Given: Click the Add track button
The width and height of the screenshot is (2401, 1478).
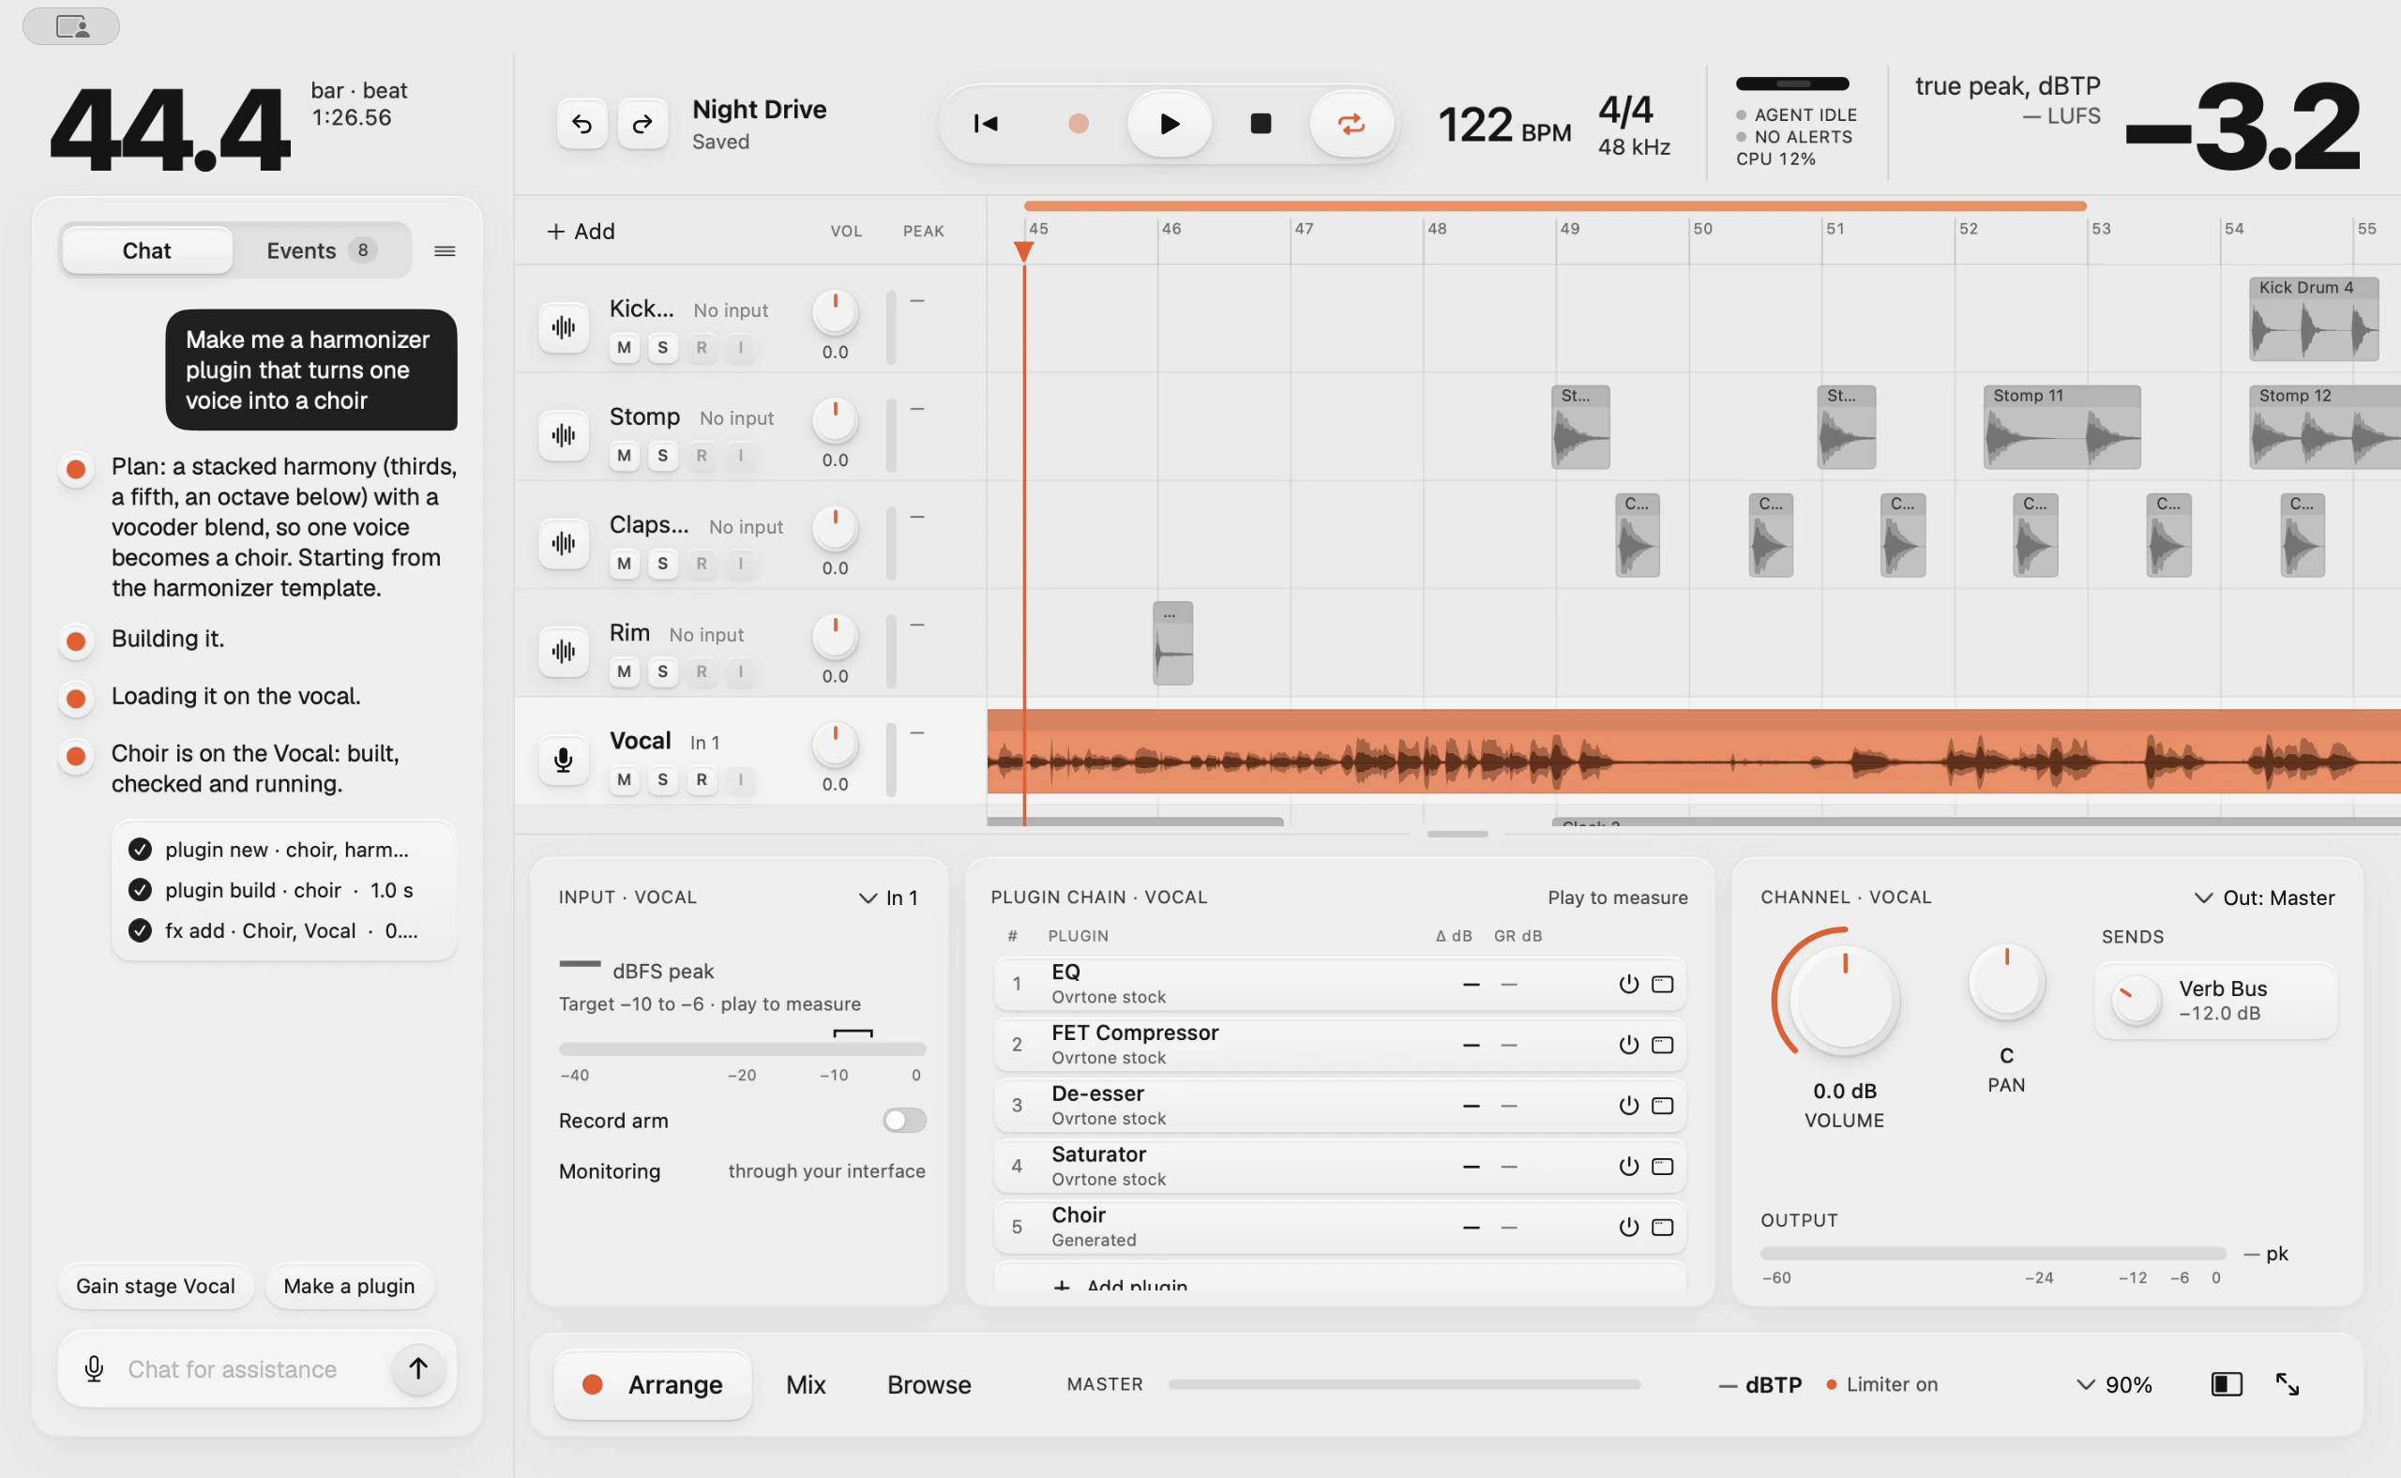Looking at the screenshot, I should pos(581,232).
